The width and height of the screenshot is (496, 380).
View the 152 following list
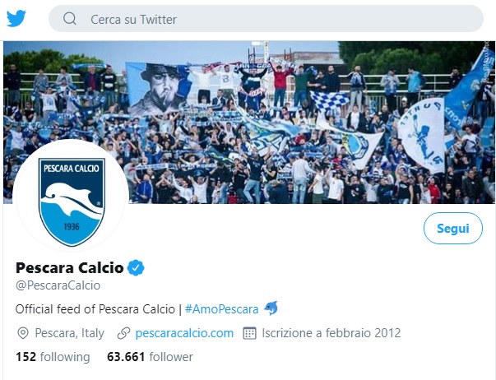(53, 357)
